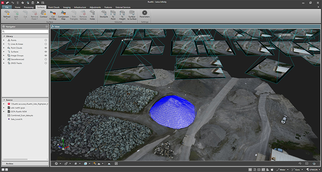Image resolution: width=322 pixels, height=172 pixels.
Task: Run Surface to Surface volume
Action: point(132,15)
